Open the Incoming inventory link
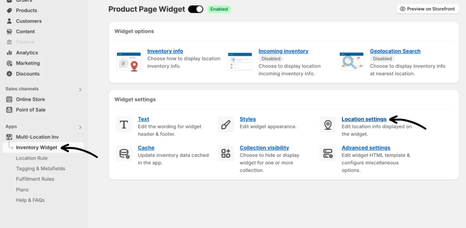Image resolution: width=466 pixels, height=228 pixels. [x=283, y=51]
